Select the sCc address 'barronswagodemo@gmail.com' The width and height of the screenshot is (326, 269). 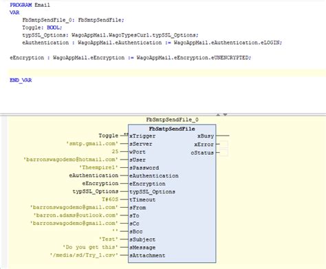[x=74, y=223]
